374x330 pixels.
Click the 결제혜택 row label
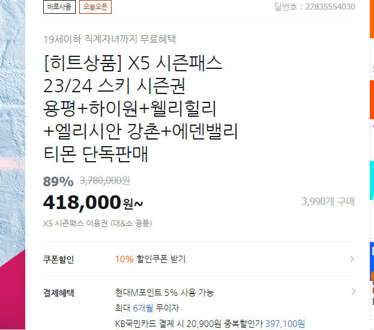(58, 293)
